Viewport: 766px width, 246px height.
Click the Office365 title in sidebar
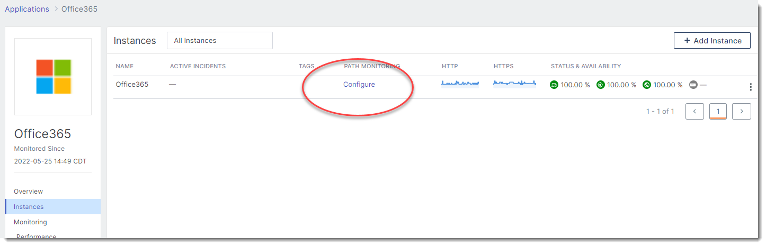[42, 134]
